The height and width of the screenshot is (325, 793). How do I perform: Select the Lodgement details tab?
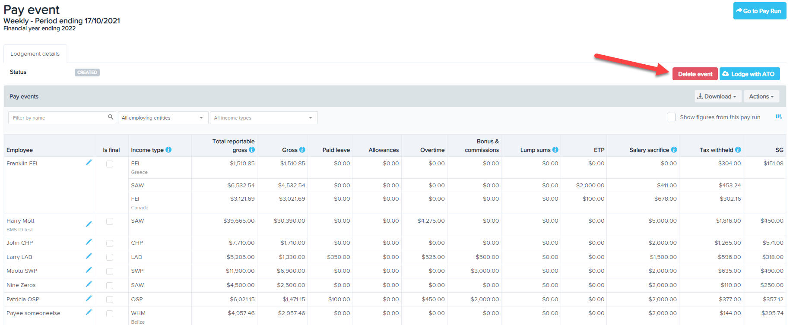pos(35,54)
